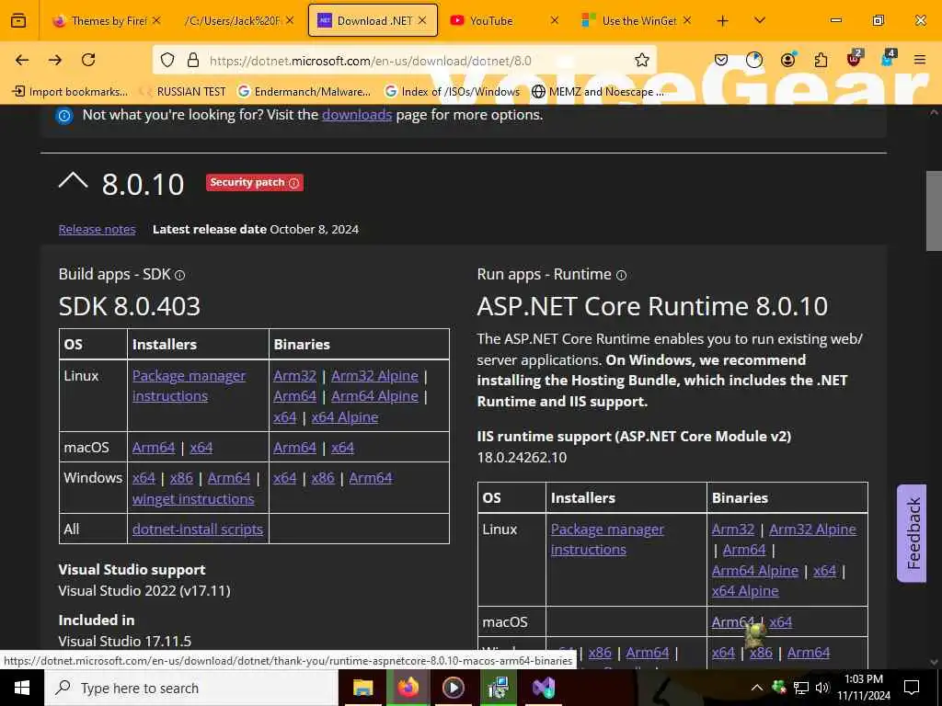Open the Extensions puzzle icon
The image size is (942, 706).
[821, 60]
